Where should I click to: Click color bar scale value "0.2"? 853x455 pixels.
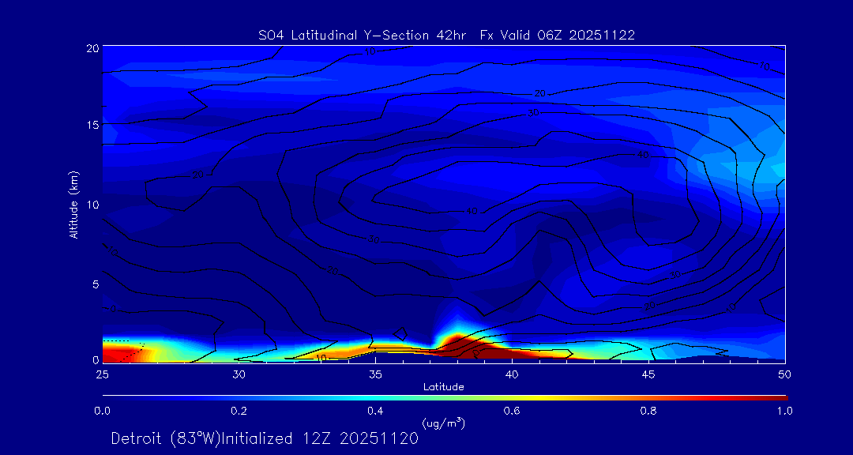239,411
